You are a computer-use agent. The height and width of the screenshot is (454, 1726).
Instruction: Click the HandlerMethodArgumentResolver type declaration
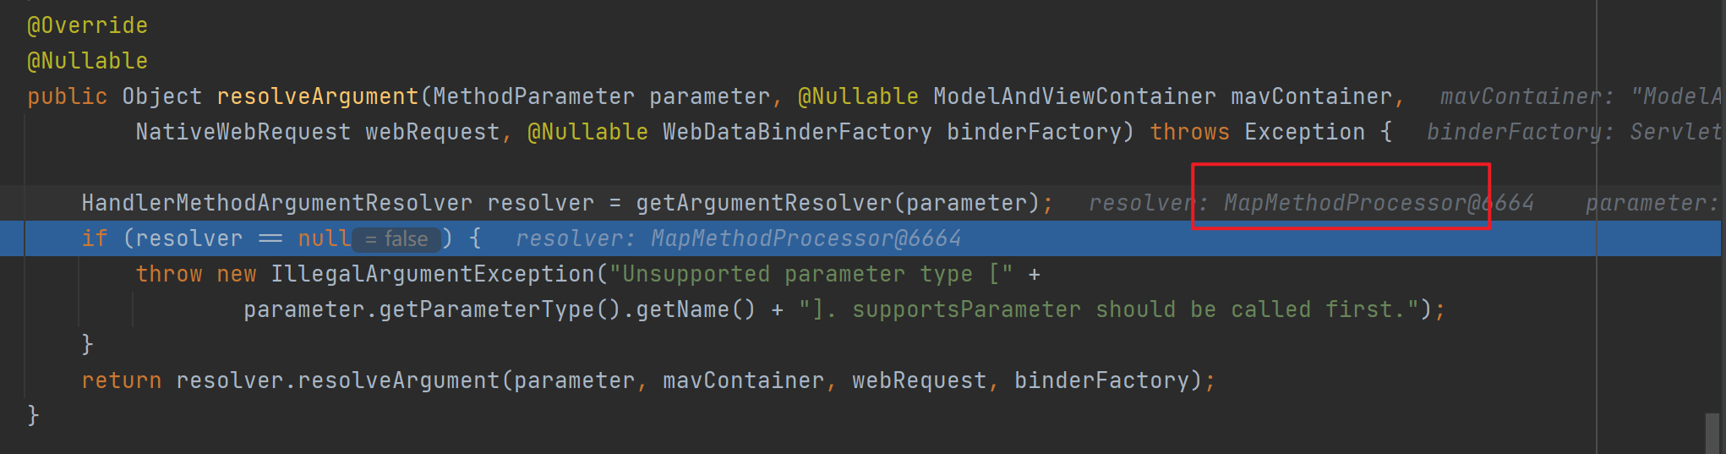(x=276, y=203)
